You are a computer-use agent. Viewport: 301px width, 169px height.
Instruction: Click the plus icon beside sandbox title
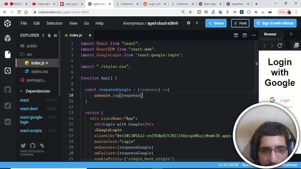pos(197,23)
